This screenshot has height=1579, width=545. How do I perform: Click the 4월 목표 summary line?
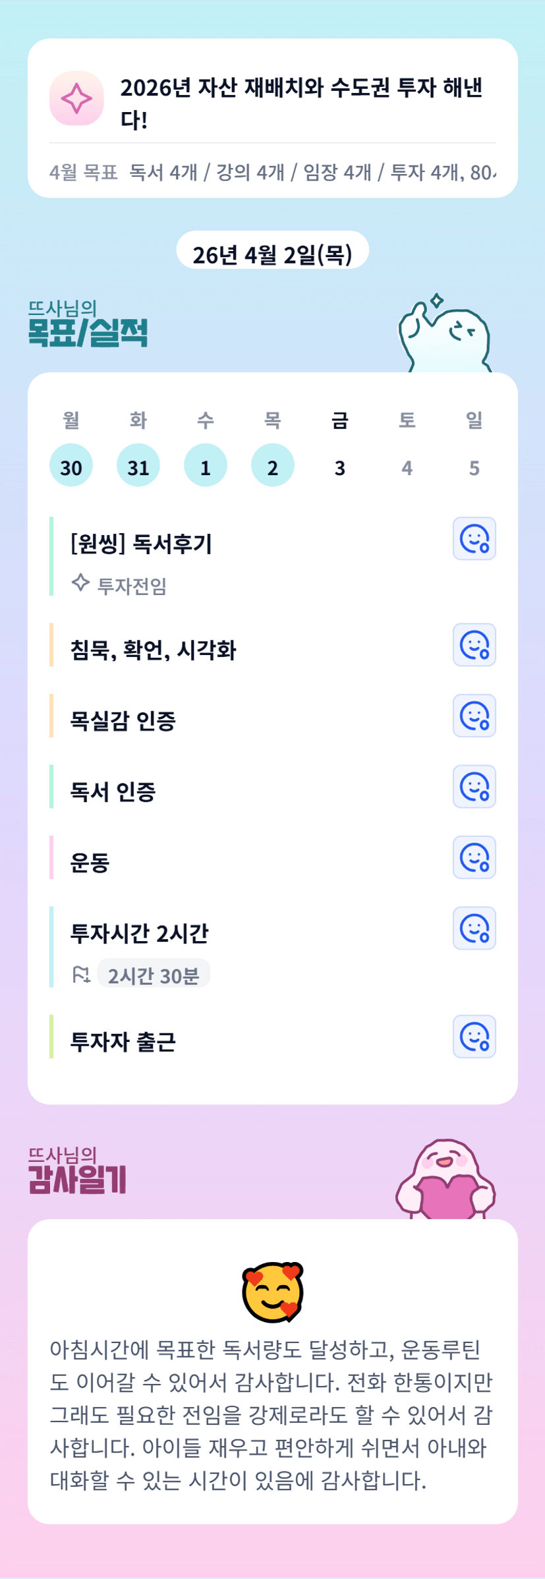point(272,173)
